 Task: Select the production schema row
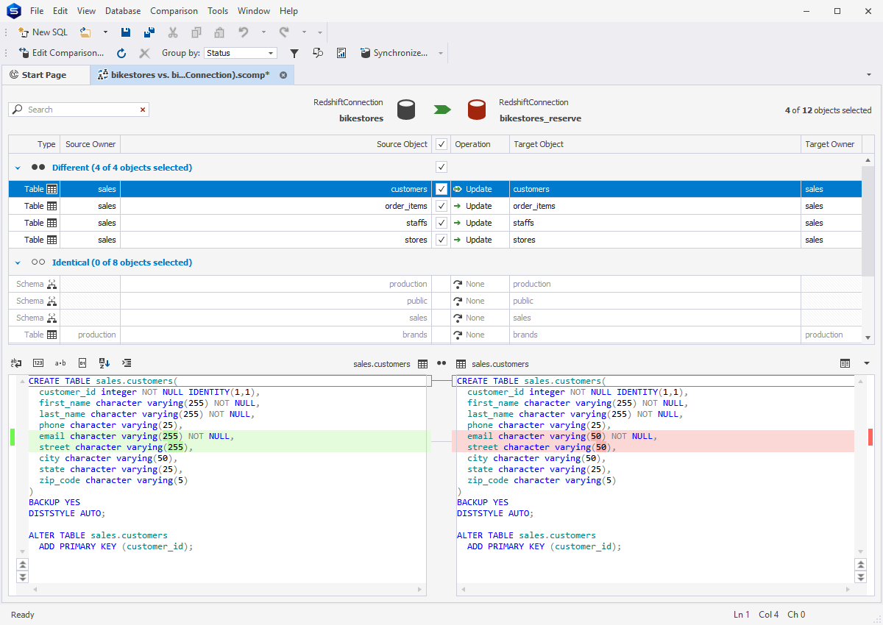coord(434,284)
